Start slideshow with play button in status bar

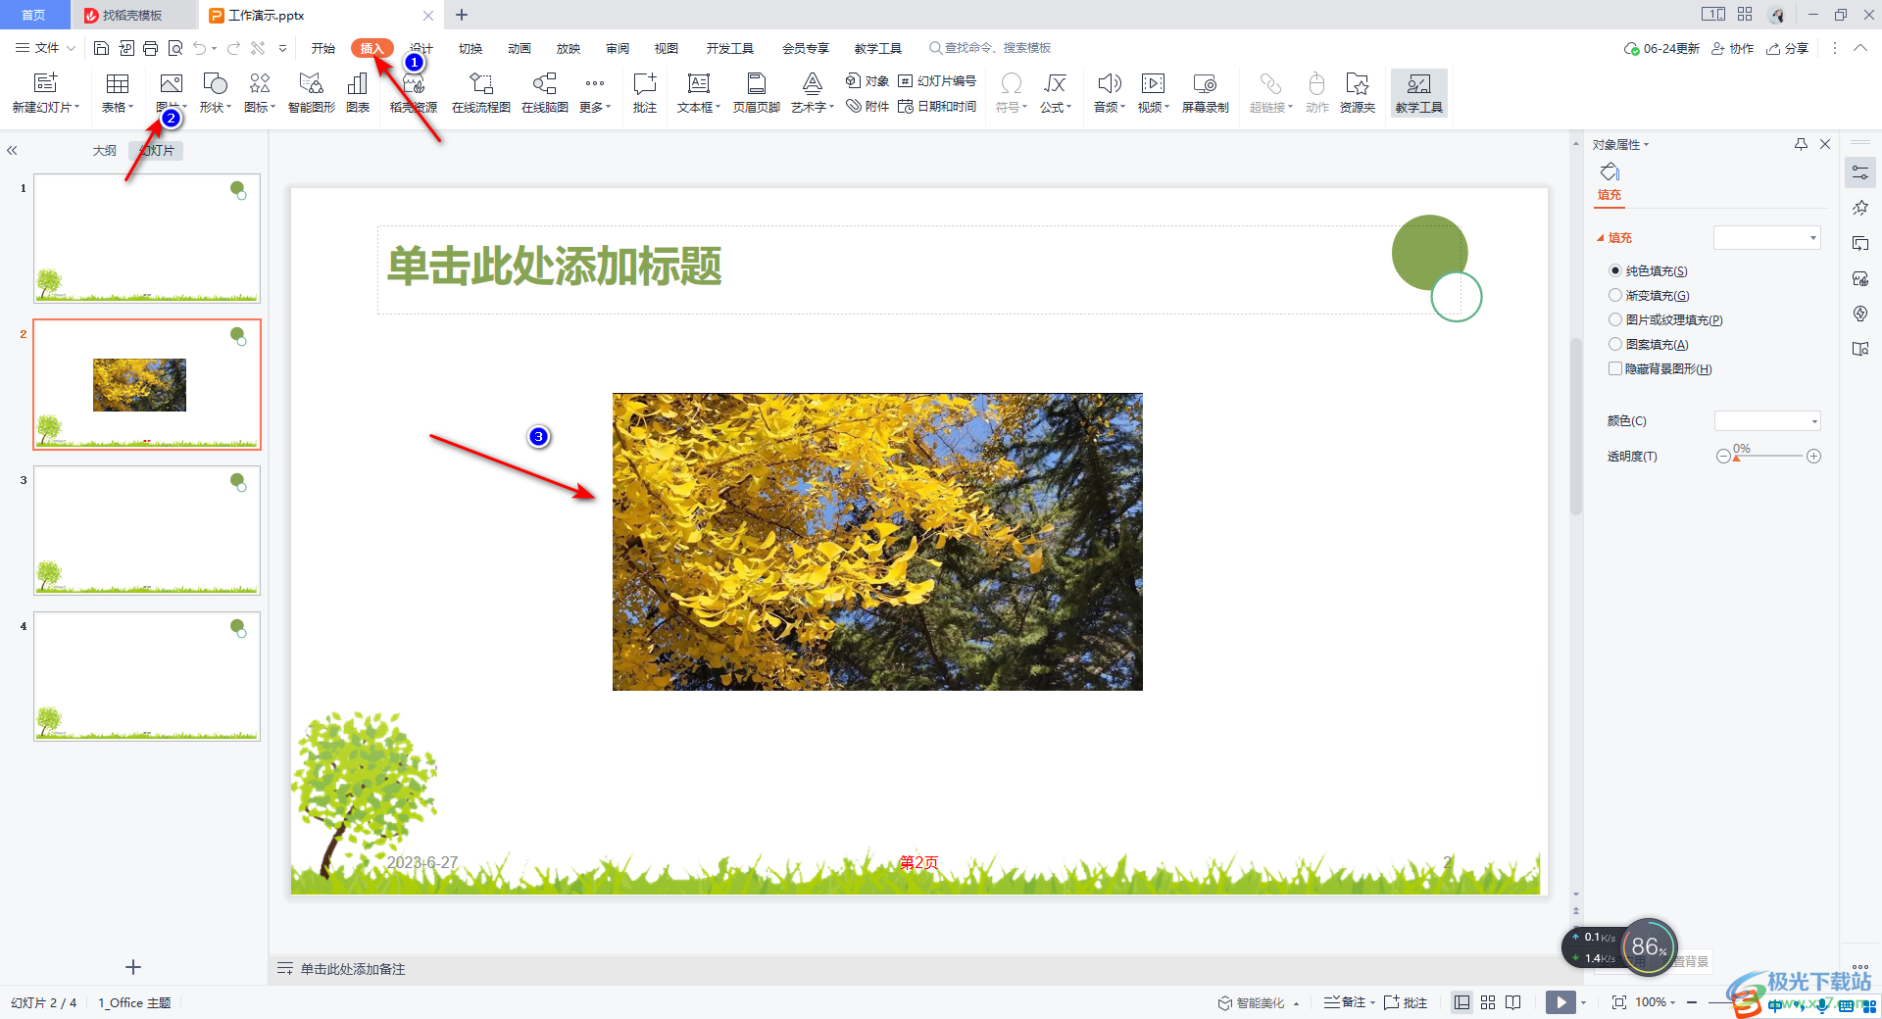pyautogui.click(x=1560, y=1002)
